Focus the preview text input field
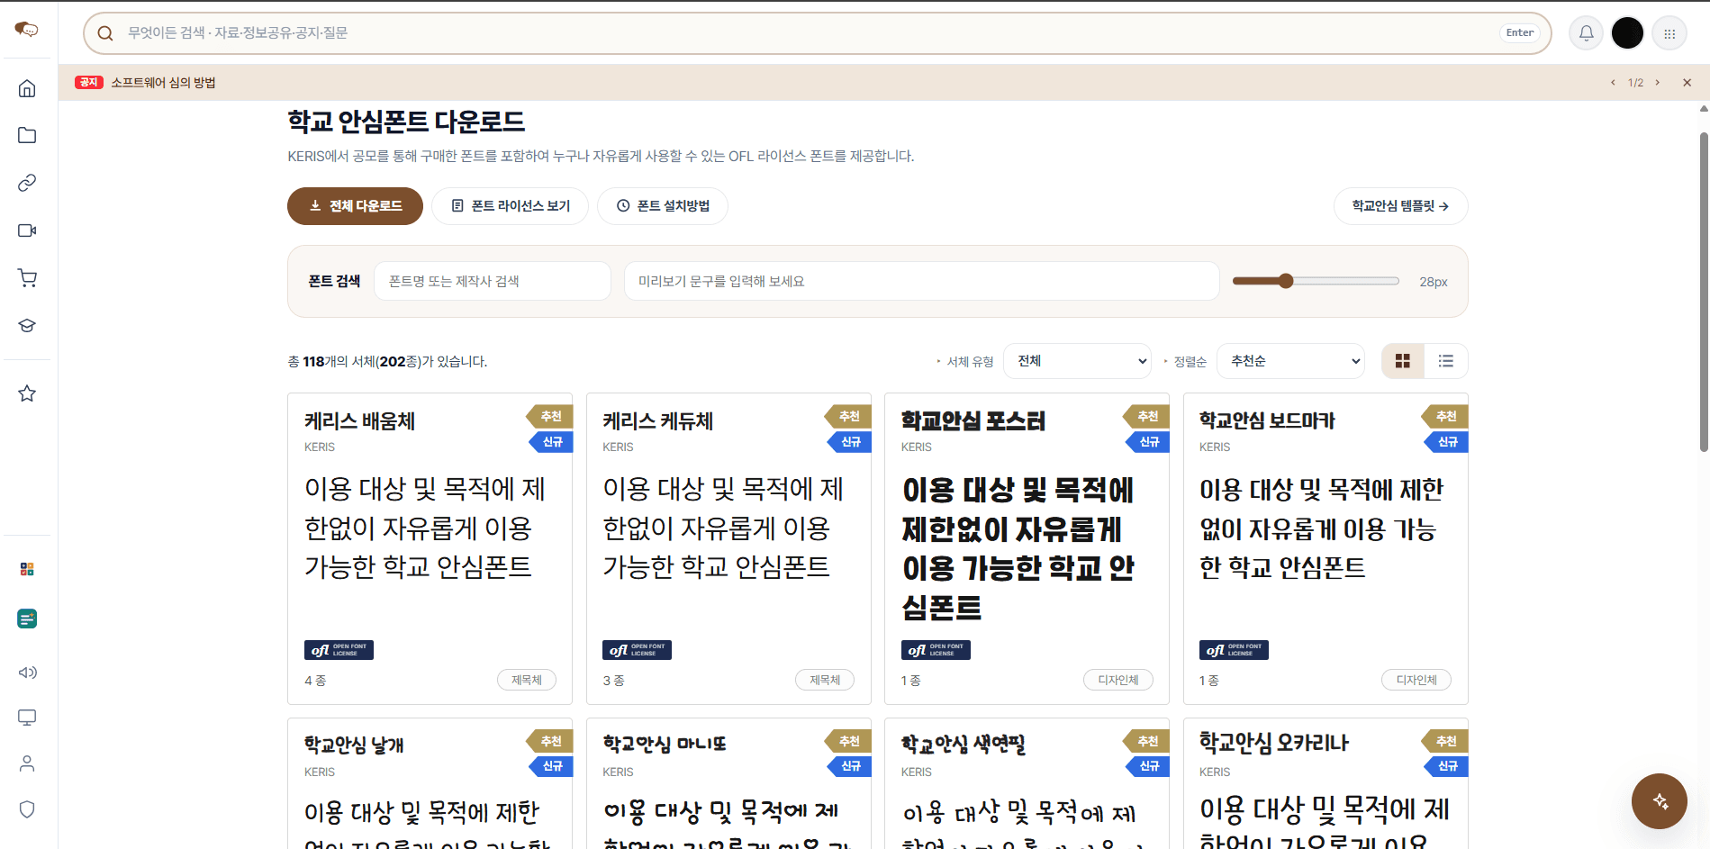This screenshot has width=1710, height=849. pos(922,281)
